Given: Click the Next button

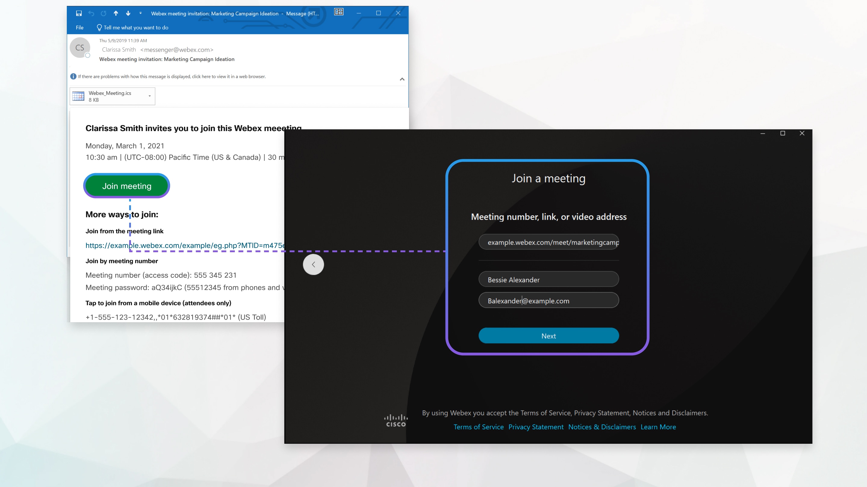Looking at the screenshot, I should (x=548, y=336).
